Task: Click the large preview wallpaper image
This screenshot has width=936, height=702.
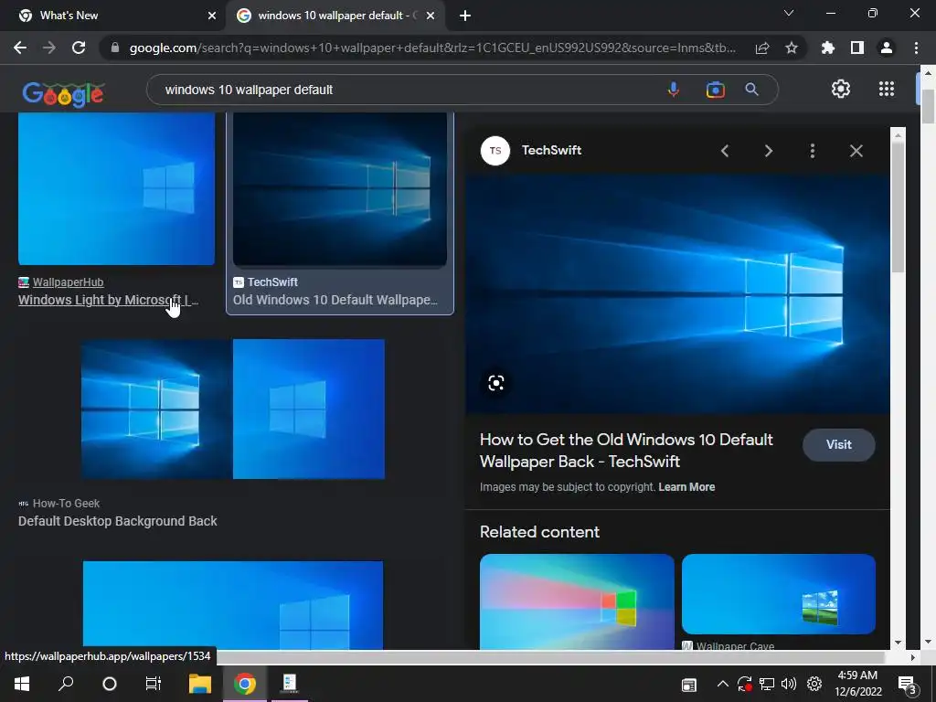Action: 677,294
